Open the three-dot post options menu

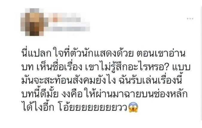pyautogui.click(x=190, y=18)
